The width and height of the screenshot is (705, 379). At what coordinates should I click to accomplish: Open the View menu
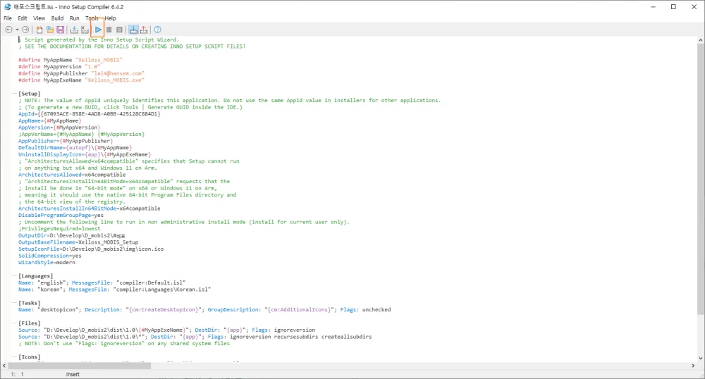pyautogui.click(x=39, y=18)
